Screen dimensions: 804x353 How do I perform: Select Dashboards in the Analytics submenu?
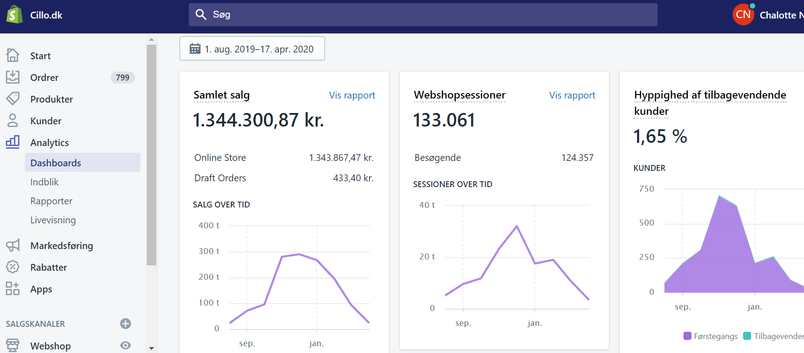coord(56,163)
